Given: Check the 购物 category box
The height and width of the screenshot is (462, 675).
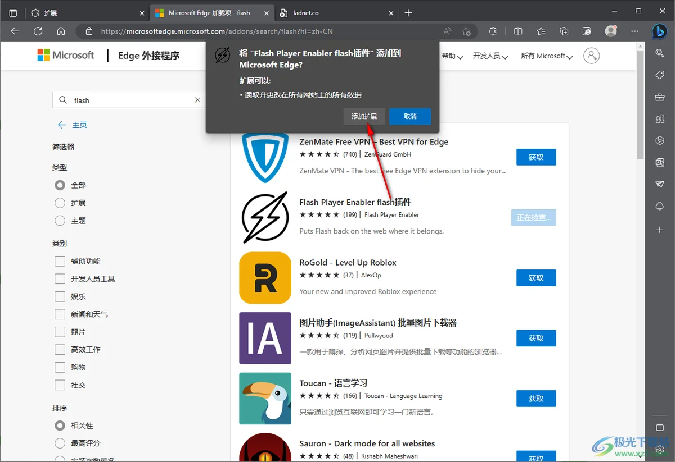Looking at the screenshot, I should coord(60,367).
